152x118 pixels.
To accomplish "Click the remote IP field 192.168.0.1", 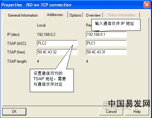I will (x=106, y=35).
